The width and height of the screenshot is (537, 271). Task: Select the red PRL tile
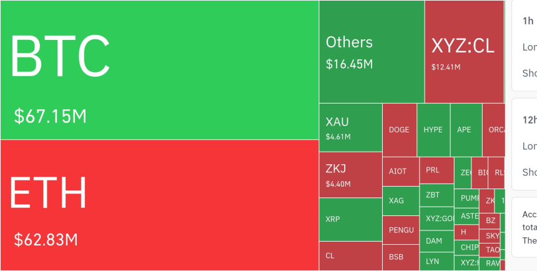[436, 170]
